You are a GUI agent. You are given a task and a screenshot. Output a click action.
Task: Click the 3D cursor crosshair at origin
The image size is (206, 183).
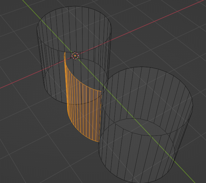click(x=75, y=56)
